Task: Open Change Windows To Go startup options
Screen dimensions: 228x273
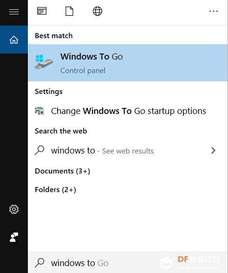Action: (128, 111)
